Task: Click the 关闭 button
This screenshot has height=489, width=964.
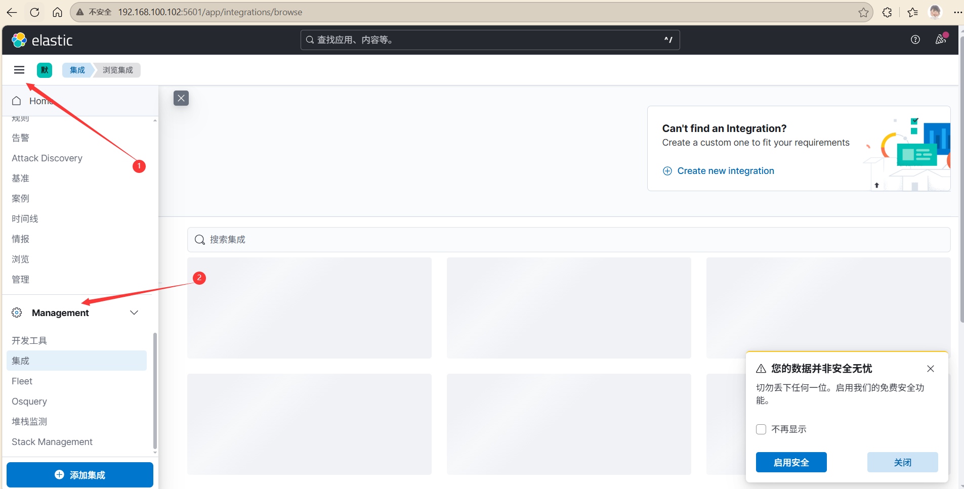Action: pos(902,462)
